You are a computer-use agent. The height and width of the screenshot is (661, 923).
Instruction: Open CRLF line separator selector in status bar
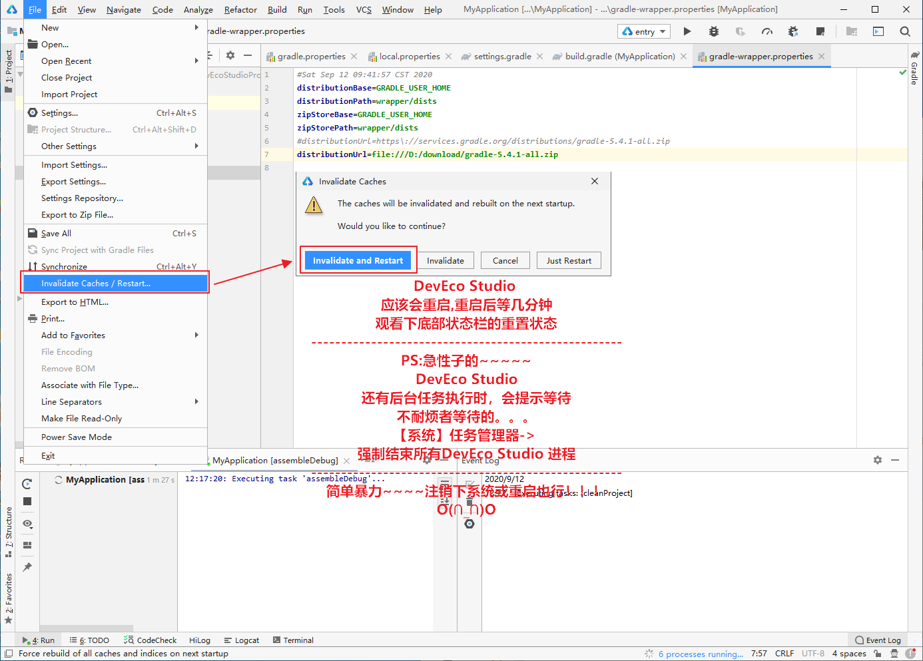point(784,654)
